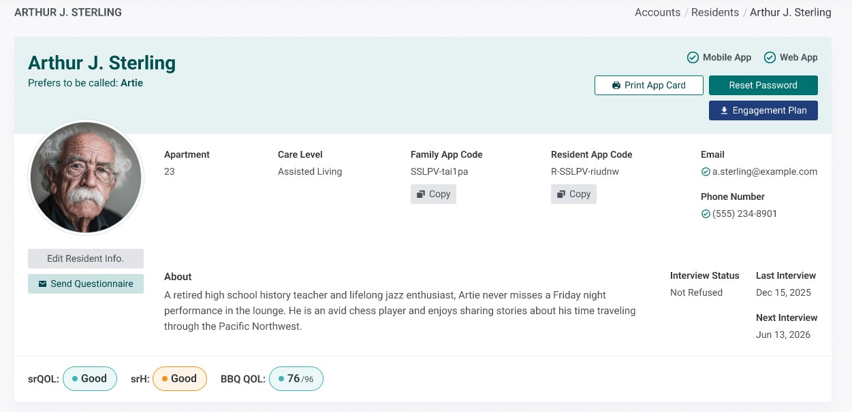
Task: Click the phone number (555) 234-8901
Action: coord(744,214)
